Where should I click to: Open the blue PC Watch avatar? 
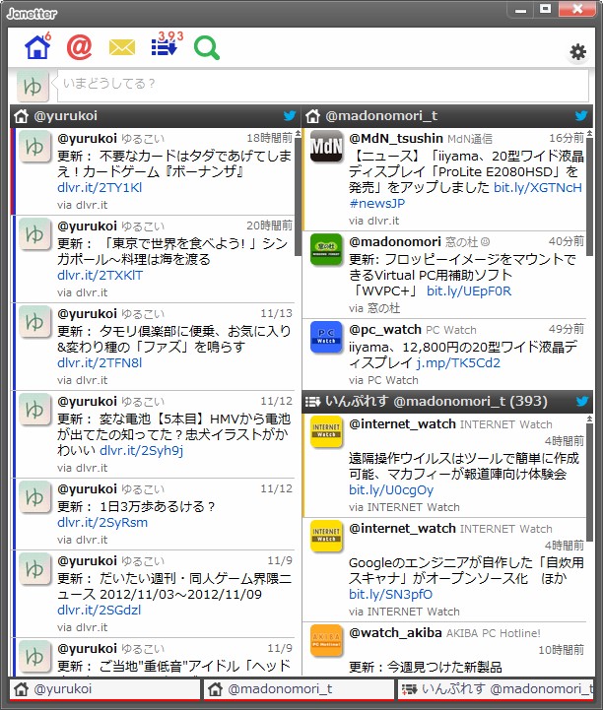tap(326, 338)
